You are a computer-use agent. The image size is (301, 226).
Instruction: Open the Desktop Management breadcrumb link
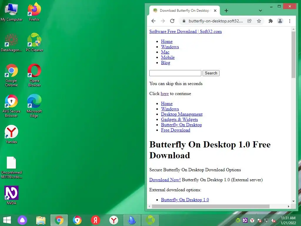click(x=182, y=114)
